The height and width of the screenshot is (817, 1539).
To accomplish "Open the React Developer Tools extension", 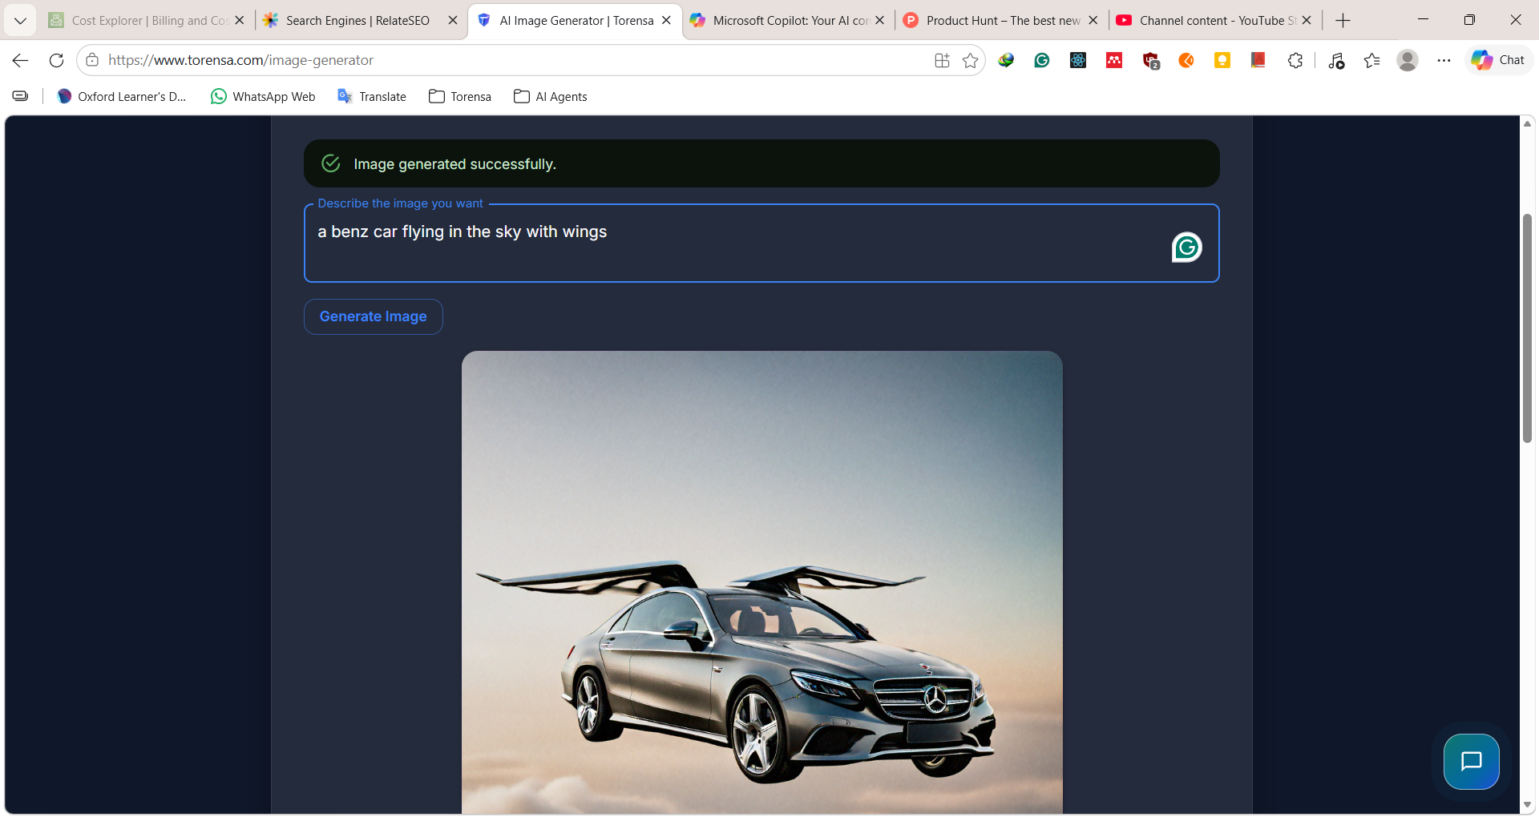I will pos(1078,60).
